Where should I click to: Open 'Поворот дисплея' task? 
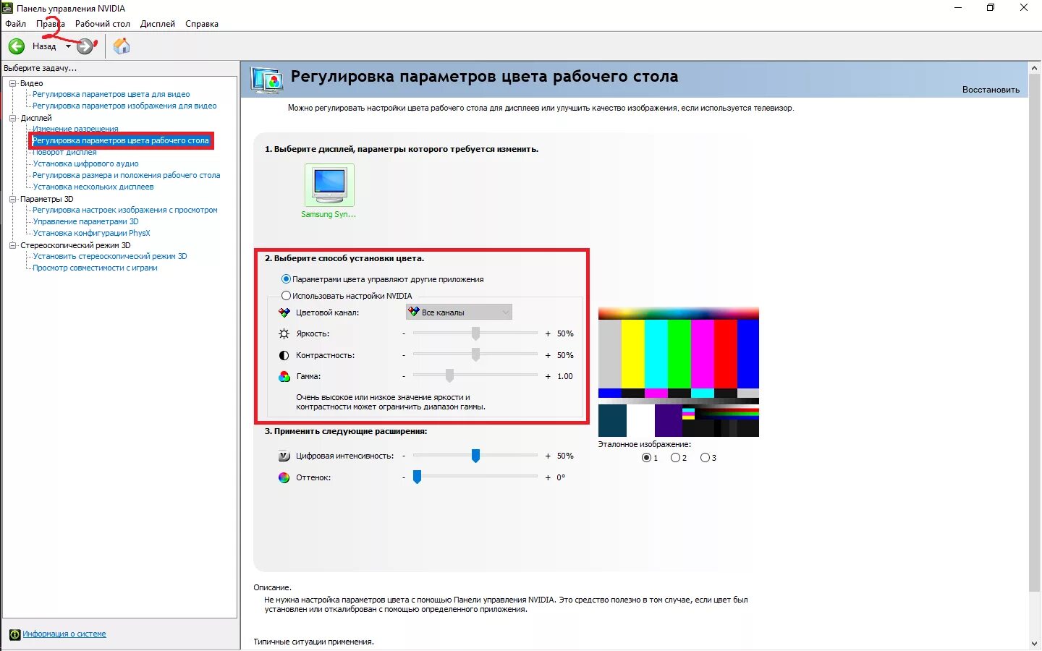[x=64, y=152]
